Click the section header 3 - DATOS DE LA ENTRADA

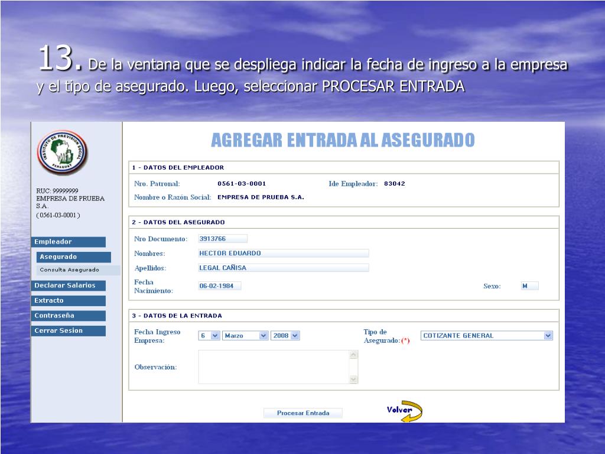(x=177, y=316)
